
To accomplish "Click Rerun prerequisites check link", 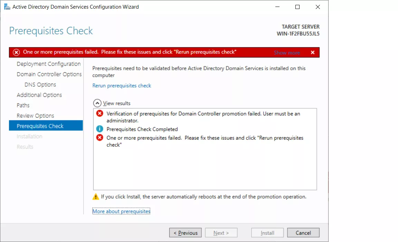I will [x=122, y=86].
